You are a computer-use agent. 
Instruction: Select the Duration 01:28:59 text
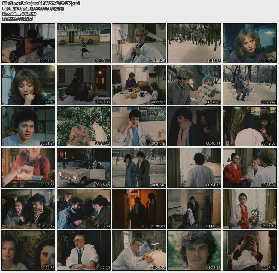(x=18, y=19)
